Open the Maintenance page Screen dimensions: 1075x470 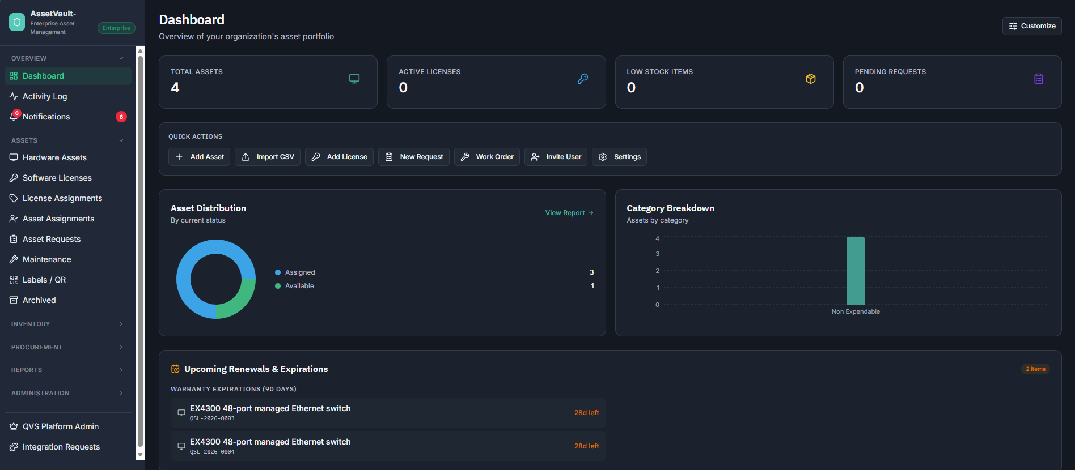pyautogui.click(x=68, y=259)
